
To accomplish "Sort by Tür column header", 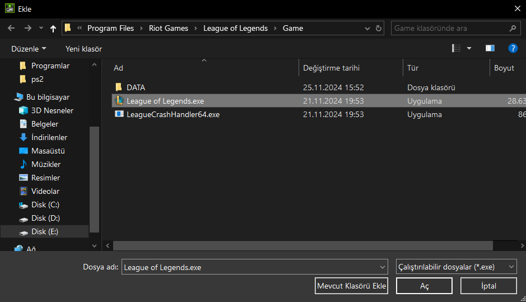I will coord(413,68).
